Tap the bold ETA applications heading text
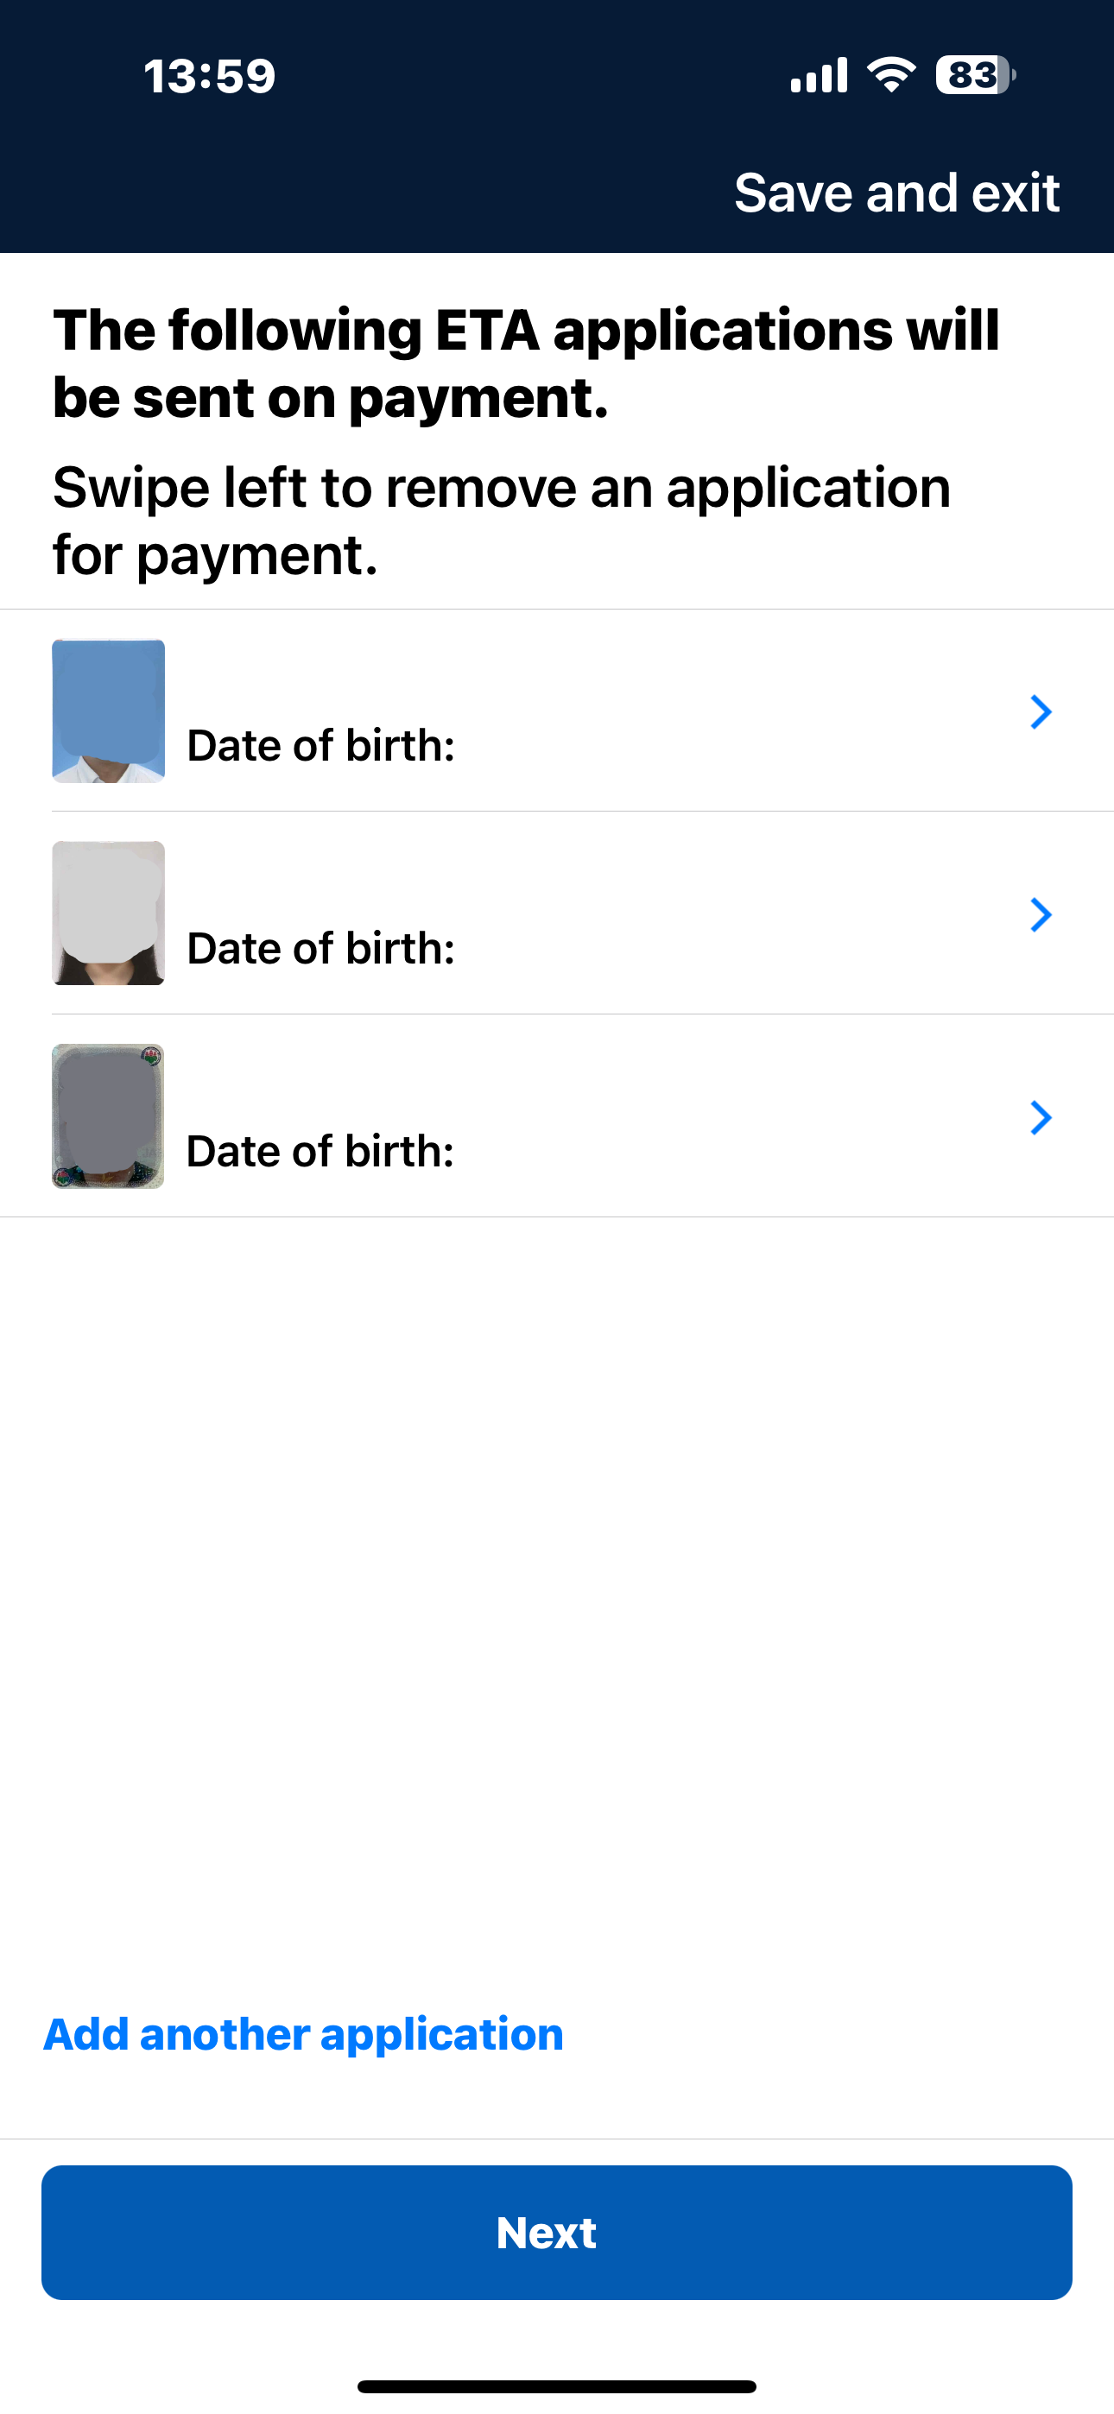 click(x=526, y=363)
